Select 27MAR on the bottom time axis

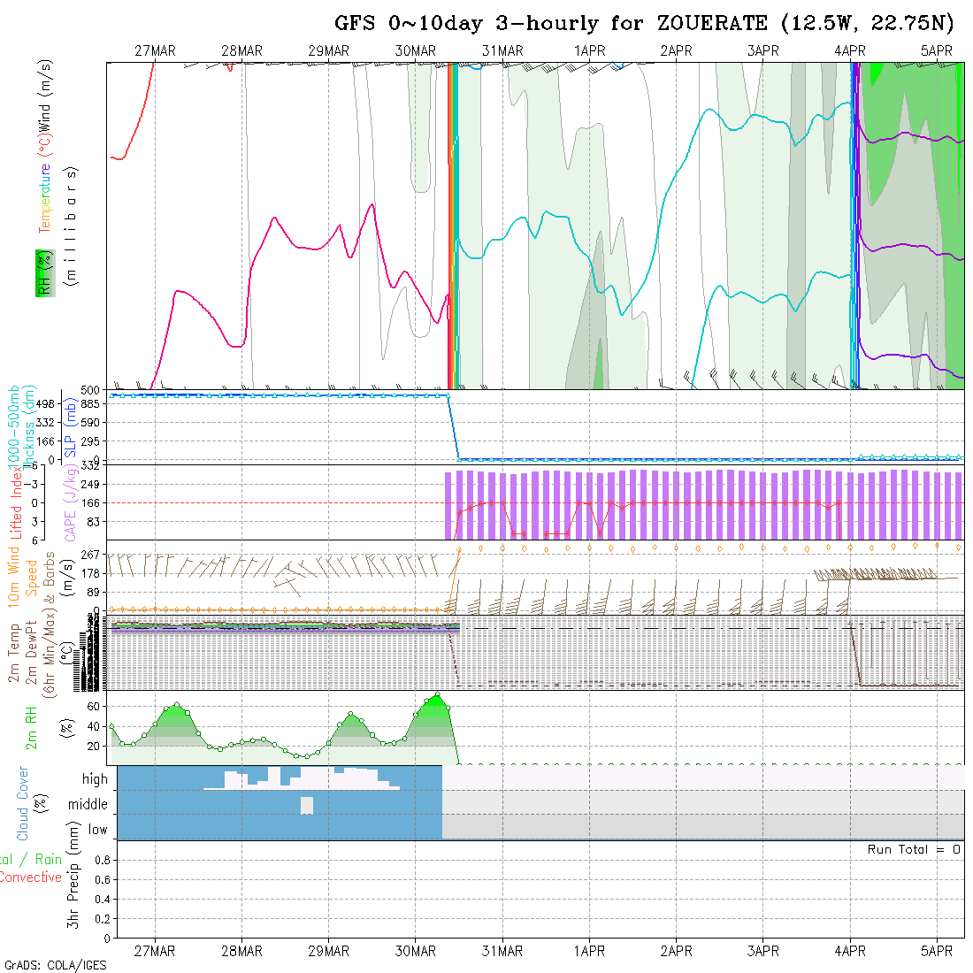pos(155,951)
